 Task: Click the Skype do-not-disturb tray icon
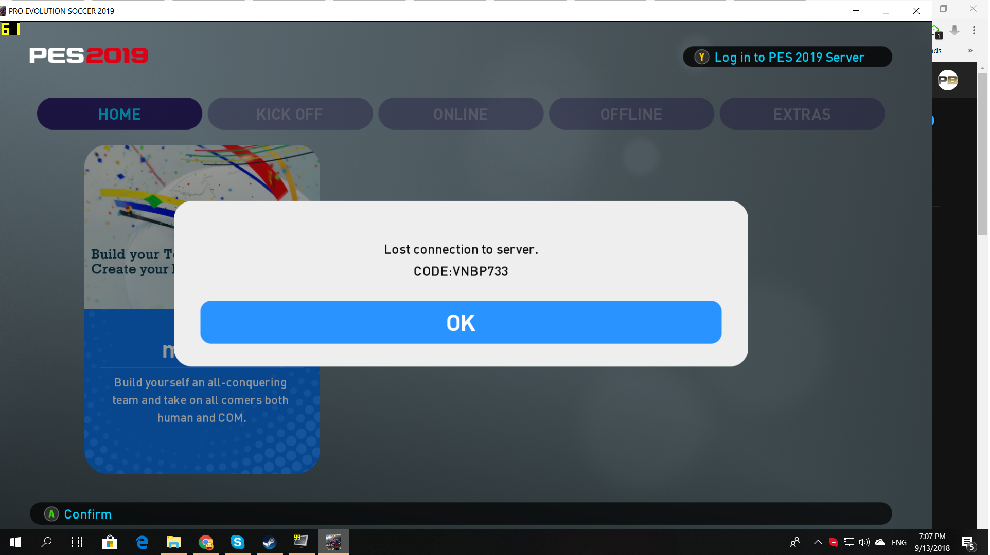[x=834, y=542]
